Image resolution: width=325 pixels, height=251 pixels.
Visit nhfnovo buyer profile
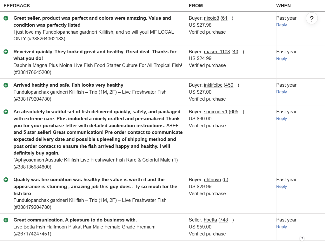click(x=212, y=180)
